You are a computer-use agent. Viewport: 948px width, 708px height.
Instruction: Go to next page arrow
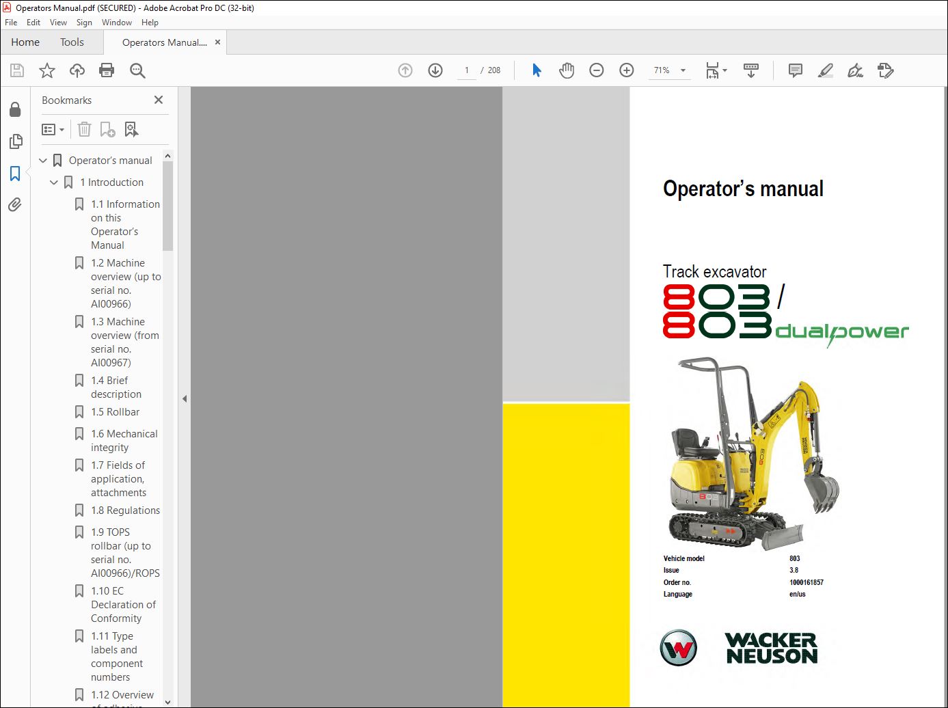(x=435, y=70)
